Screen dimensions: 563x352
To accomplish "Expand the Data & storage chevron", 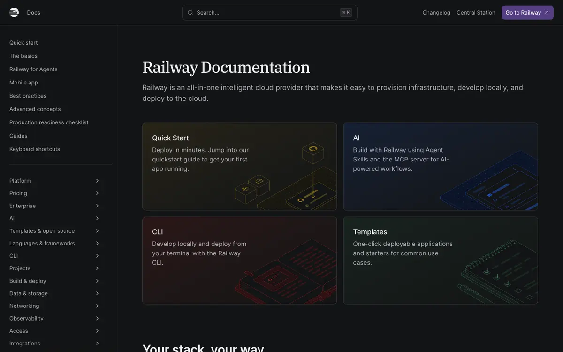I will click(97, 293).
